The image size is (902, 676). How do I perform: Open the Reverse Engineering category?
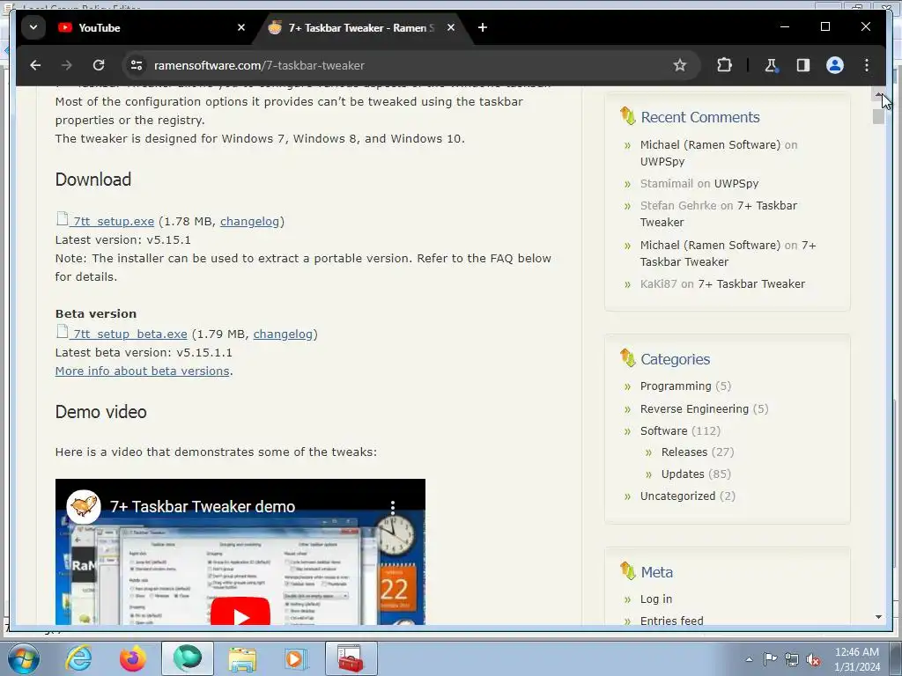click(694, 408)
